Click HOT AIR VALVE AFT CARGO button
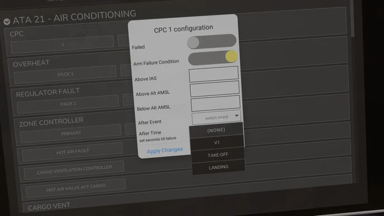The height and width of the screenshot is (216, 384). point(76,188)
